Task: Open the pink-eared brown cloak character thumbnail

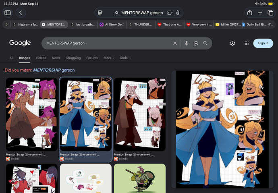Action: (140, 114)
